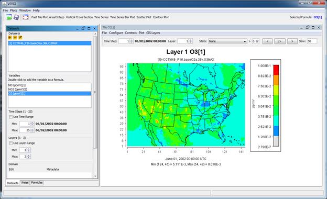
Task: Click the edit dataset pencil icon
Action: click(20, 38)
